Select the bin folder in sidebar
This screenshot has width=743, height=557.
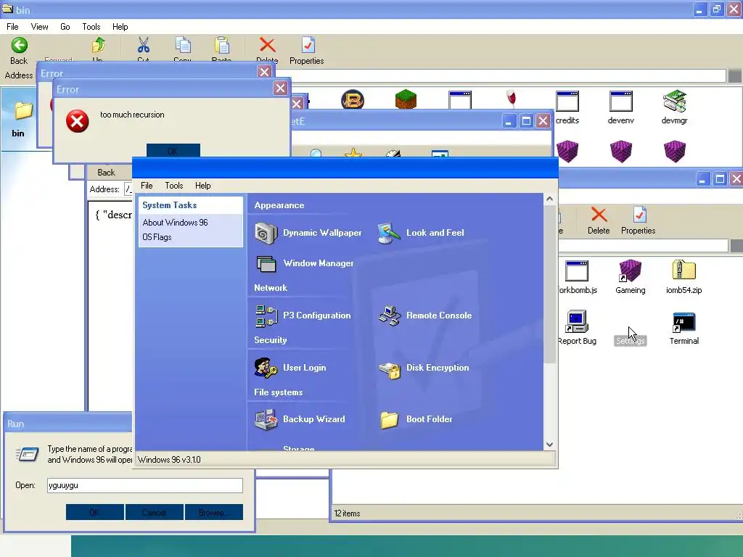tap(18, 120)
